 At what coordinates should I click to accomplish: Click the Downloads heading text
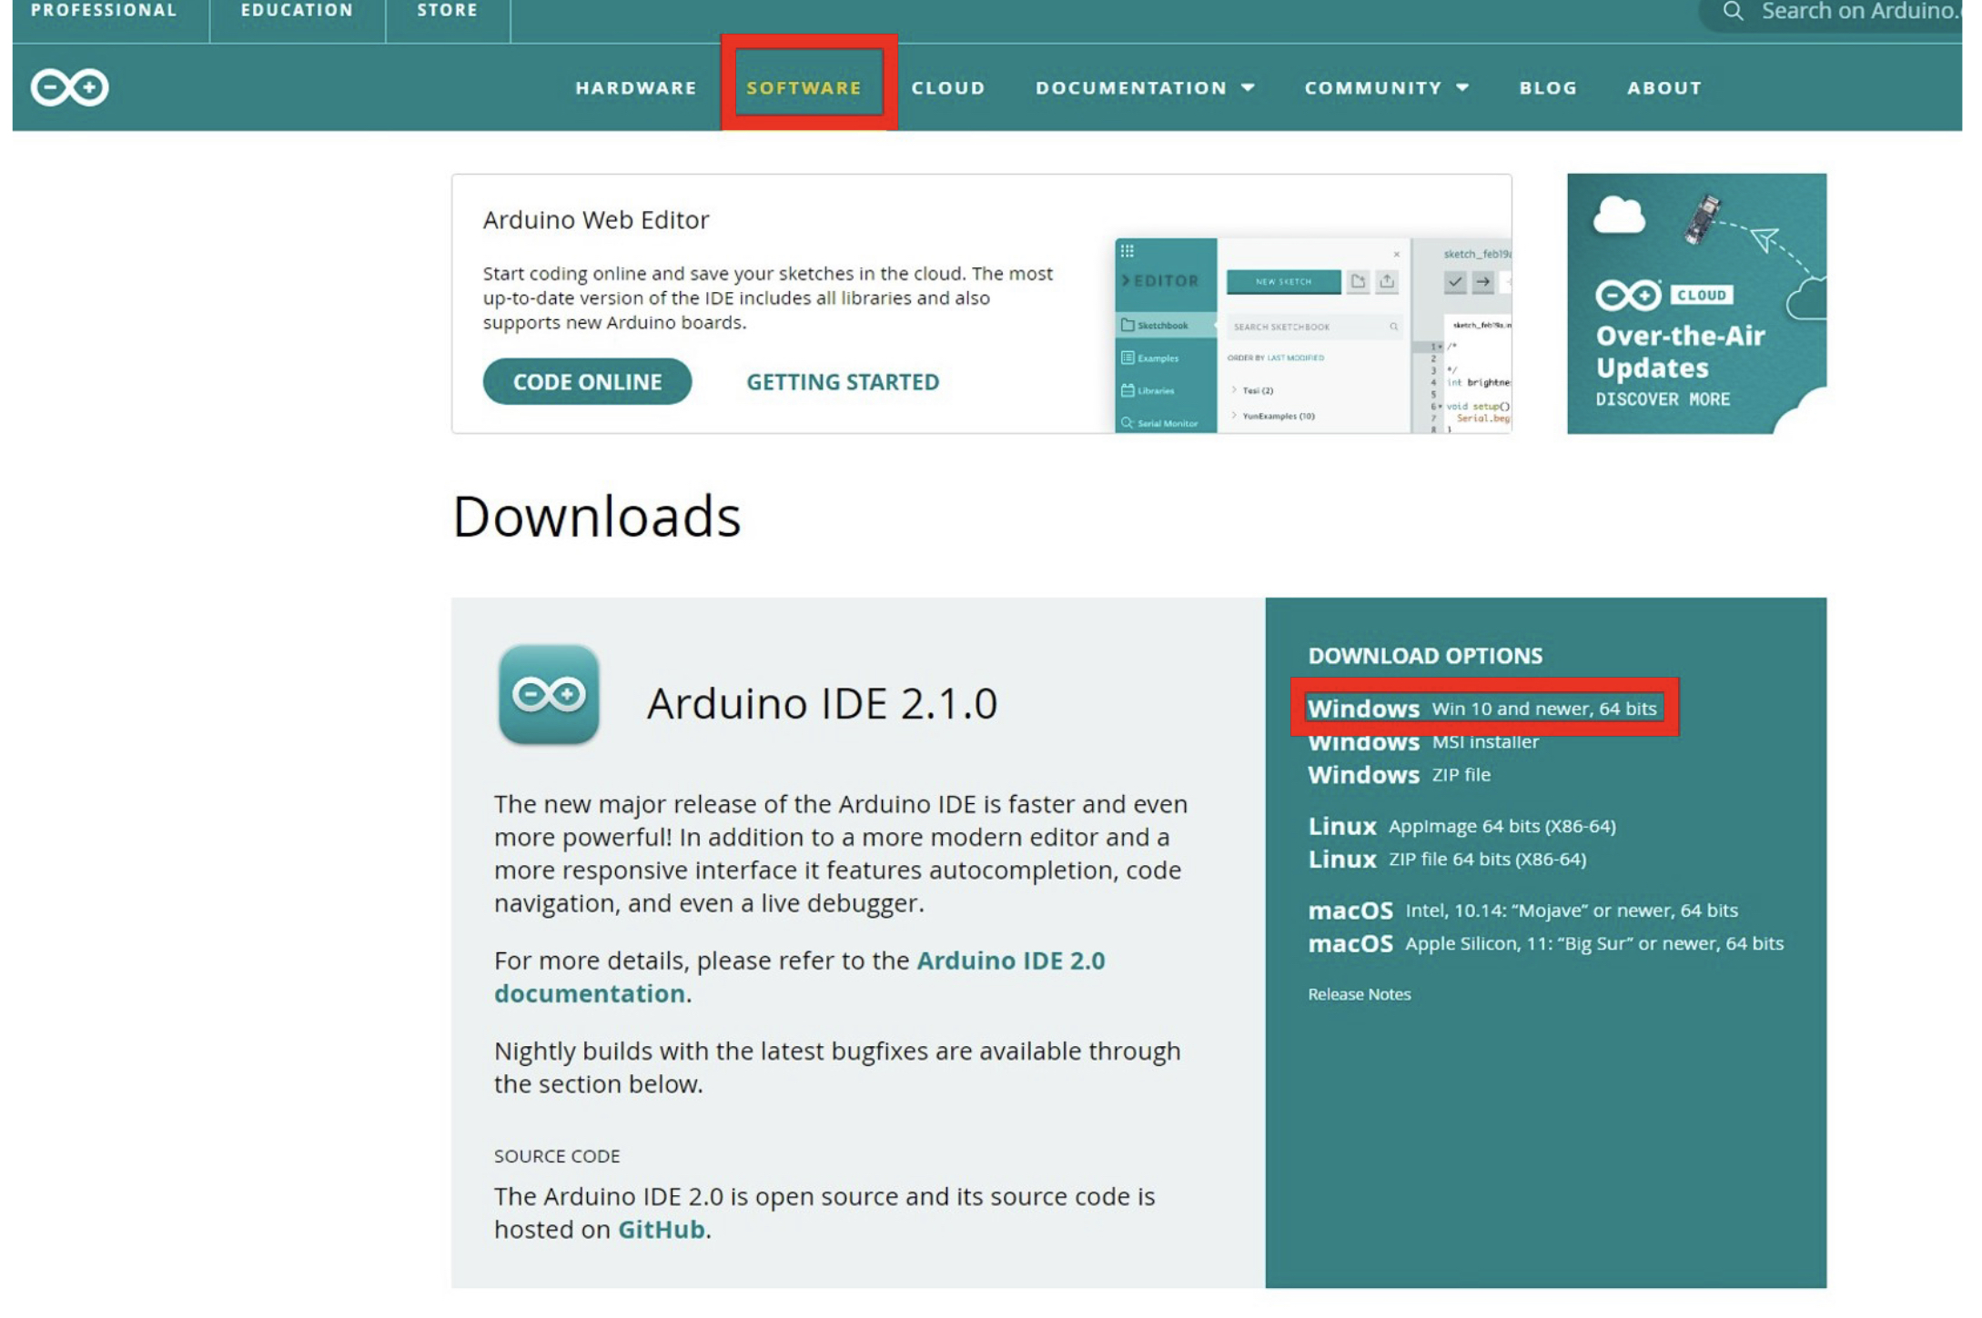point(596,516)
